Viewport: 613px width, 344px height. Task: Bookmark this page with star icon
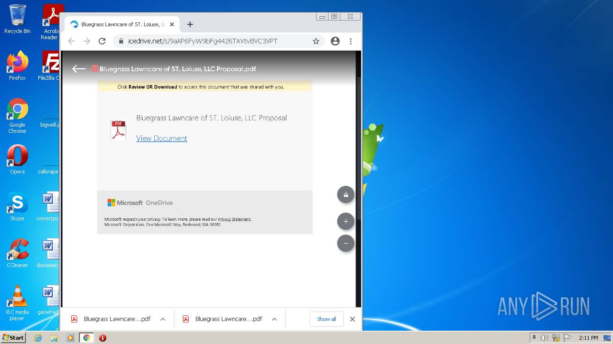316,41
